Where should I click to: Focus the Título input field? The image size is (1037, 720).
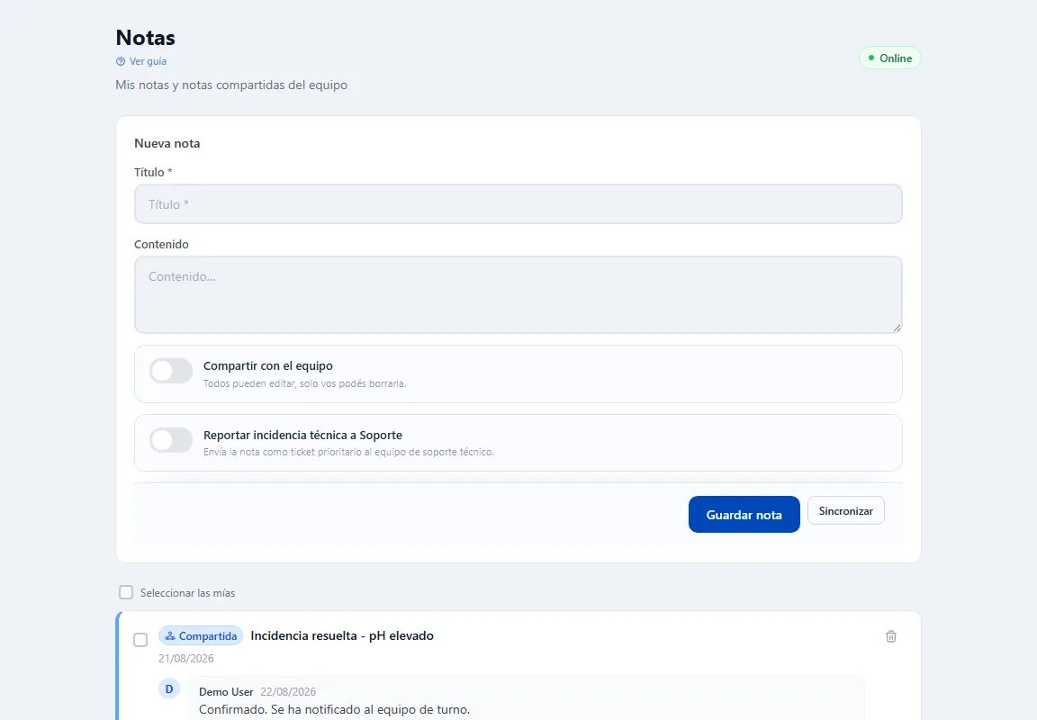[x=518, y=204]
